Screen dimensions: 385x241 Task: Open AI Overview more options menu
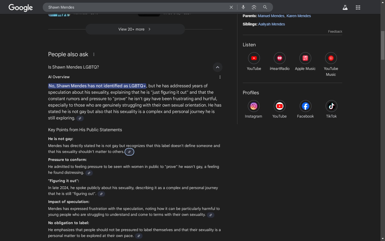point(220,77)
